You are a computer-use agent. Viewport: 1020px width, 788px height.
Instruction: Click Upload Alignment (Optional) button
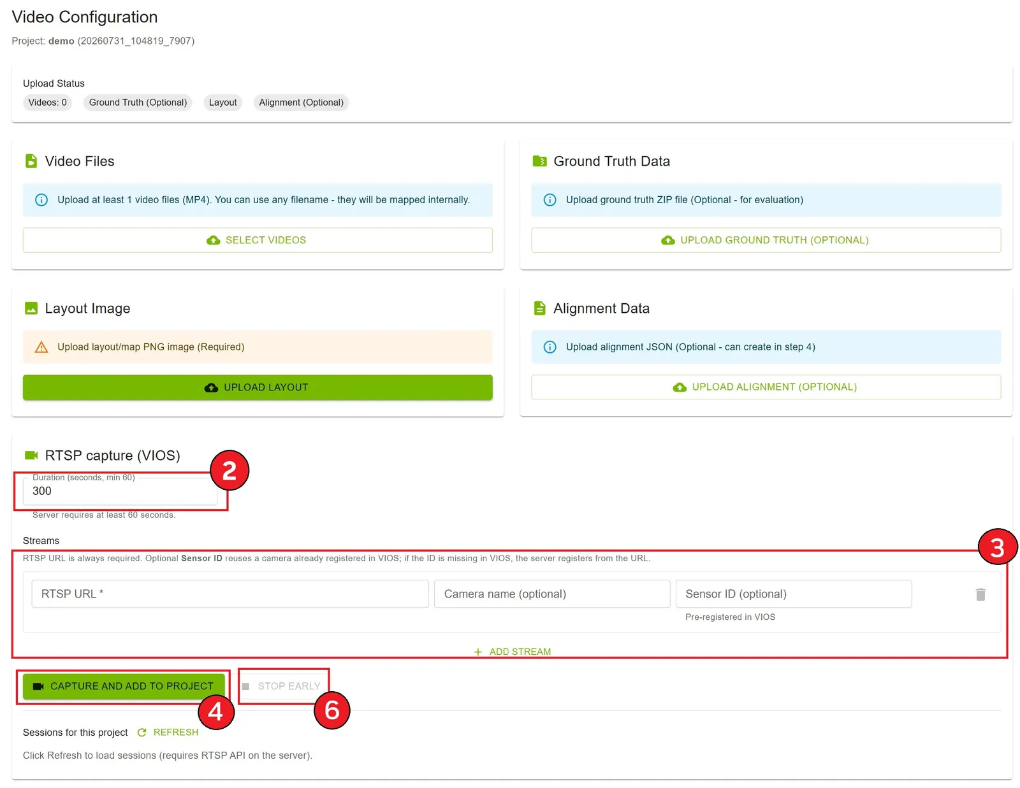[766, 387]
